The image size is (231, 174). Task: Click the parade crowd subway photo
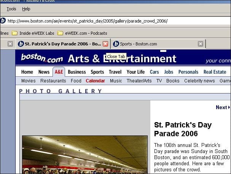click(85, 155)
